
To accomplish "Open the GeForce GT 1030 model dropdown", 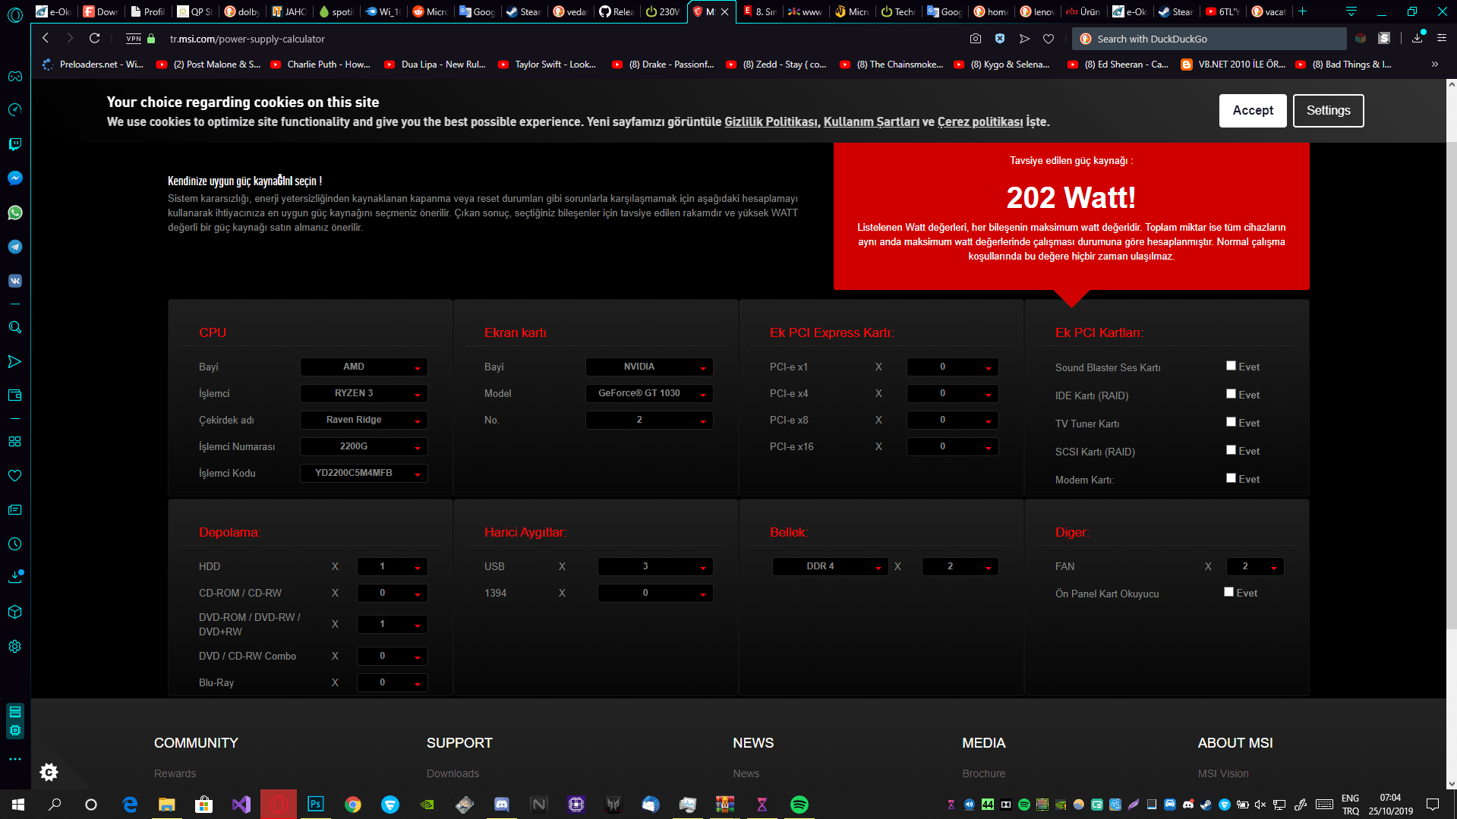I will (x=649, y=393).
